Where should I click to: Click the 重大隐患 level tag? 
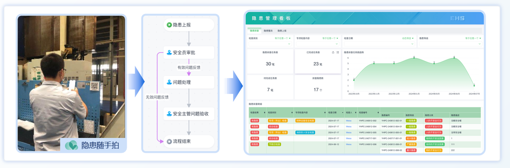click(411, 150)
